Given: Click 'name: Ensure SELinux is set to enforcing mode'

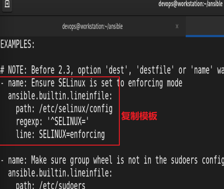Looking at the screenshot, I should (x=95, y=83).
